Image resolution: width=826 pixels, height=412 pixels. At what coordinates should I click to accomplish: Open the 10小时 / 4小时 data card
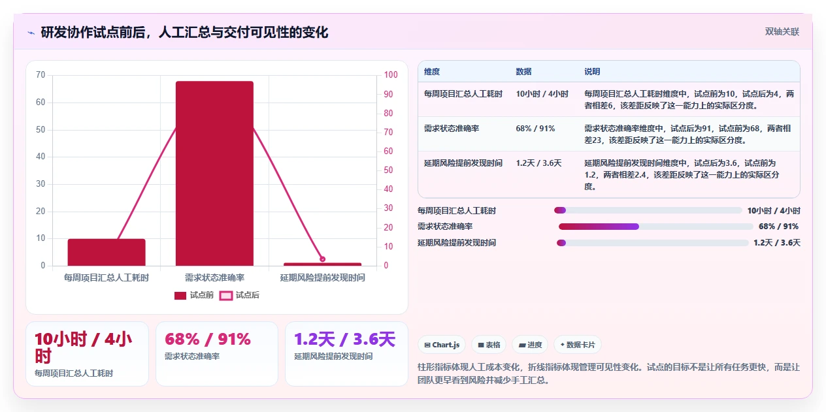pos(87,354)
